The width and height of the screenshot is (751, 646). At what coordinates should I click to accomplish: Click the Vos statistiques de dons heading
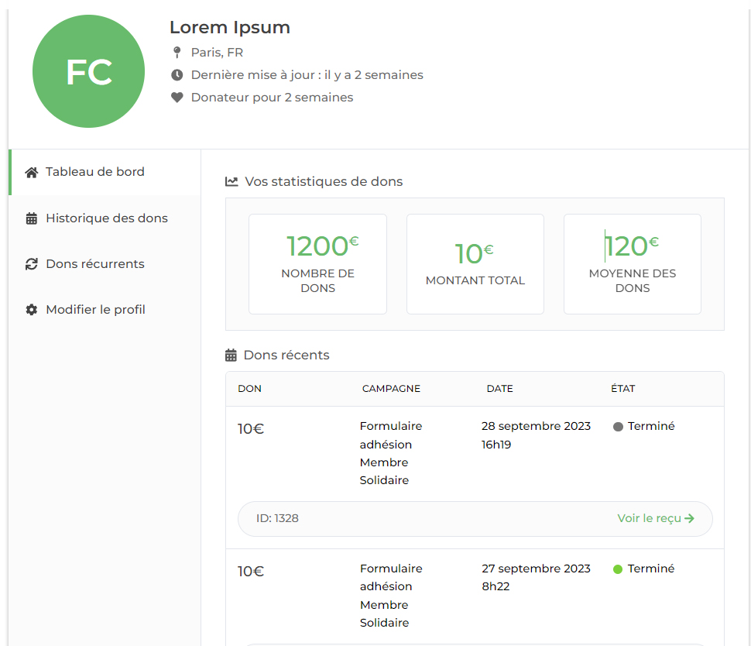click(324, 181)
